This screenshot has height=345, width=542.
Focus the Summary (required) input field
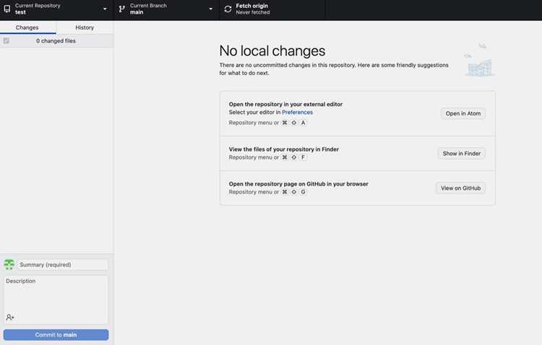(x=62, y=265)
